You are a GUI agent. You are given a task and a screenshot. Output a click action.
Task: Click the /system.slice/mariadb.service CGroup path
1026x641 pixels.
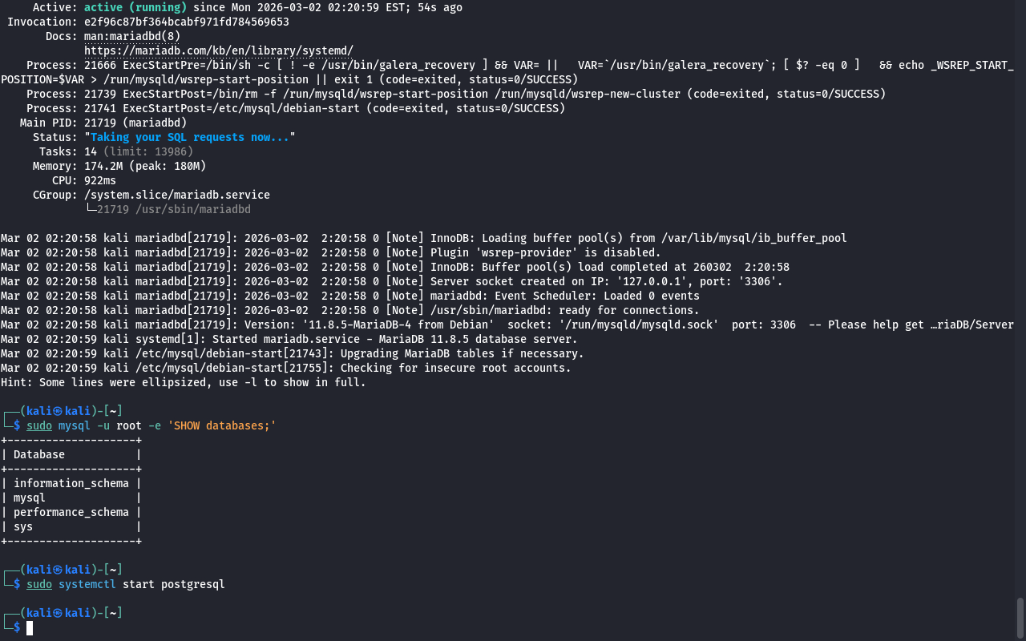point(176,195)
